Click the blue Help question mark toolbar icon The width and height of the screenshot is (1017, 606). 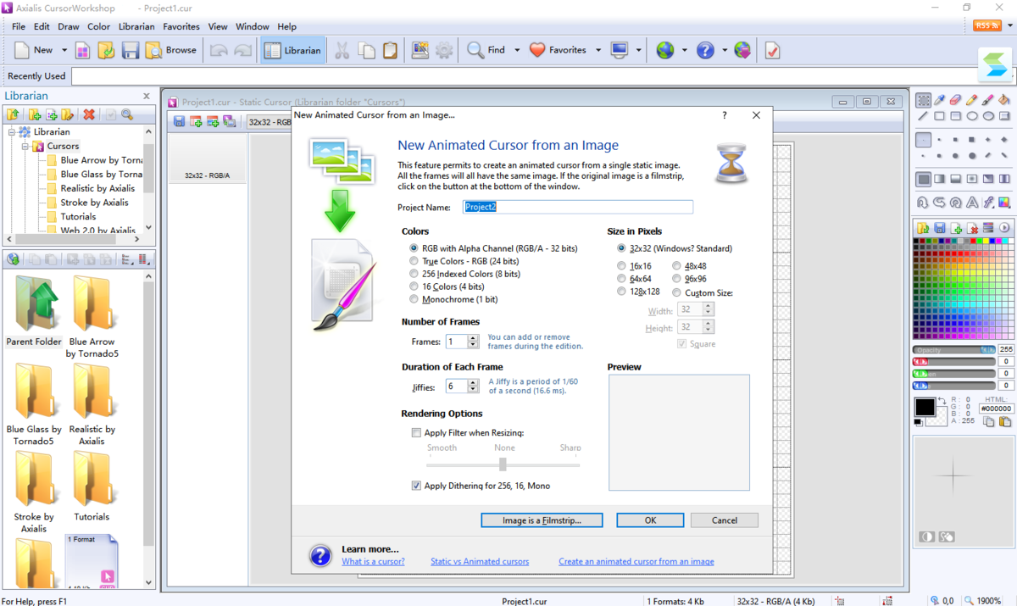click(x=705, y=50)
